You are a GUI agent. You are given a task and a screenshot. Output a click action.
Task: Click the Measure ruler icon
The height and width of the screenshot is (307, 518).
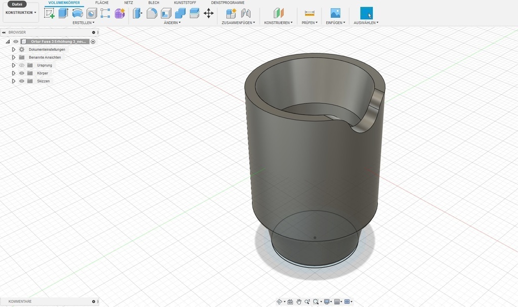pyautogui.click(x=310, y=14)
